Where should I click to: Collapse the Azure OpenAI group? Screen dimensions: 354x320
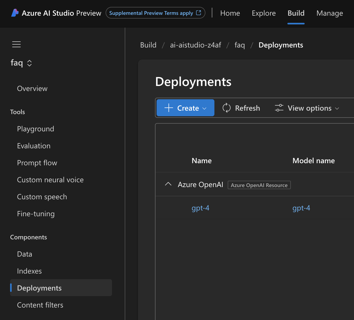(x=168, y=184)
